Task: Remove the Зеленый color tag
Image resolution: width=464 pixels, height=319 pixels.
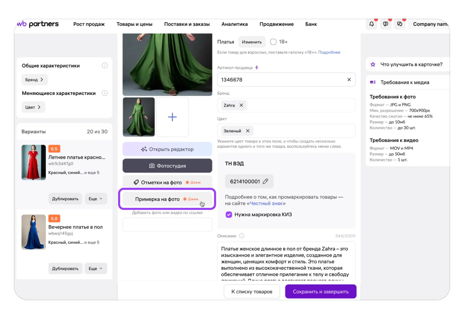Action: [248, 131]
